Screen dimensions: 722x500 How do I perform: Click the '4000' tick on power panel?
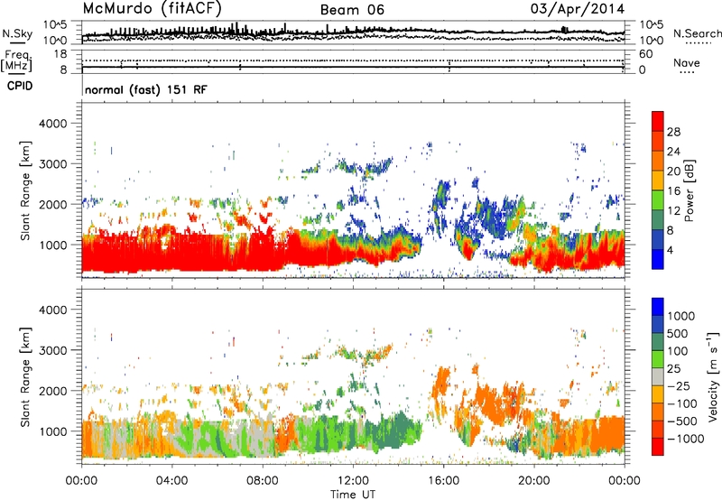(53, 124)
